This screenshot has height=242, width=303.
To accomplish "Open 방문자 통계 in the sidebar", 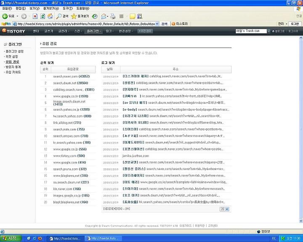I will pyautogui.click(x=13, y=67).
